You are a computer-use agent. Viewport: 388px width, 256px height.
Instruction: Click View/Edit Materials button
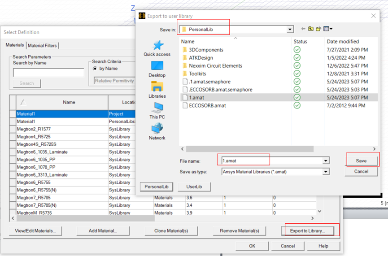35,231
